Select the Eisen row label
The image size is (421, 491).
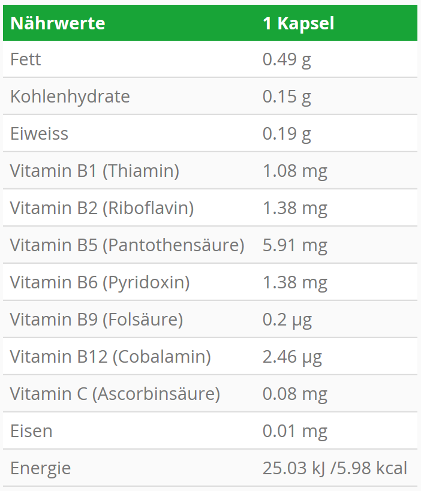(x=31, y=431)
